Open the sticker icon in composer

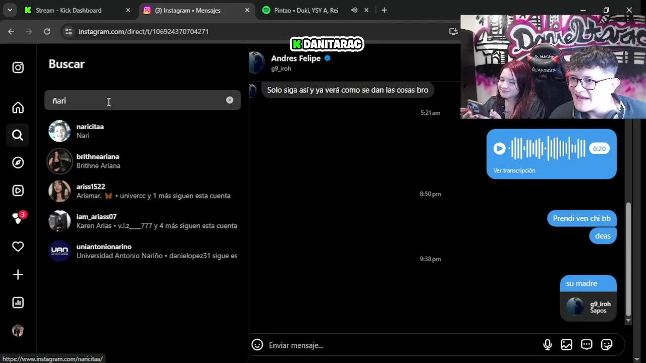pos(607,345)
